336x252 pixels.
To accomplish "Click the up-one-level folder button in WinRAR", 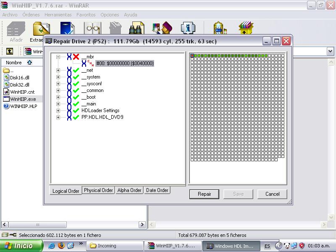I will [10, 51].
